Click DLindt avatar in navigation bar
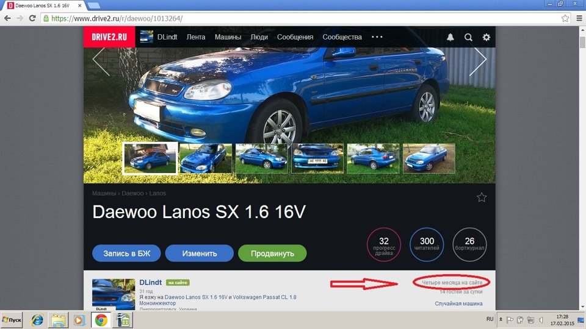The width and height of the screenshot is (586, 329). (x=146, y=37)
